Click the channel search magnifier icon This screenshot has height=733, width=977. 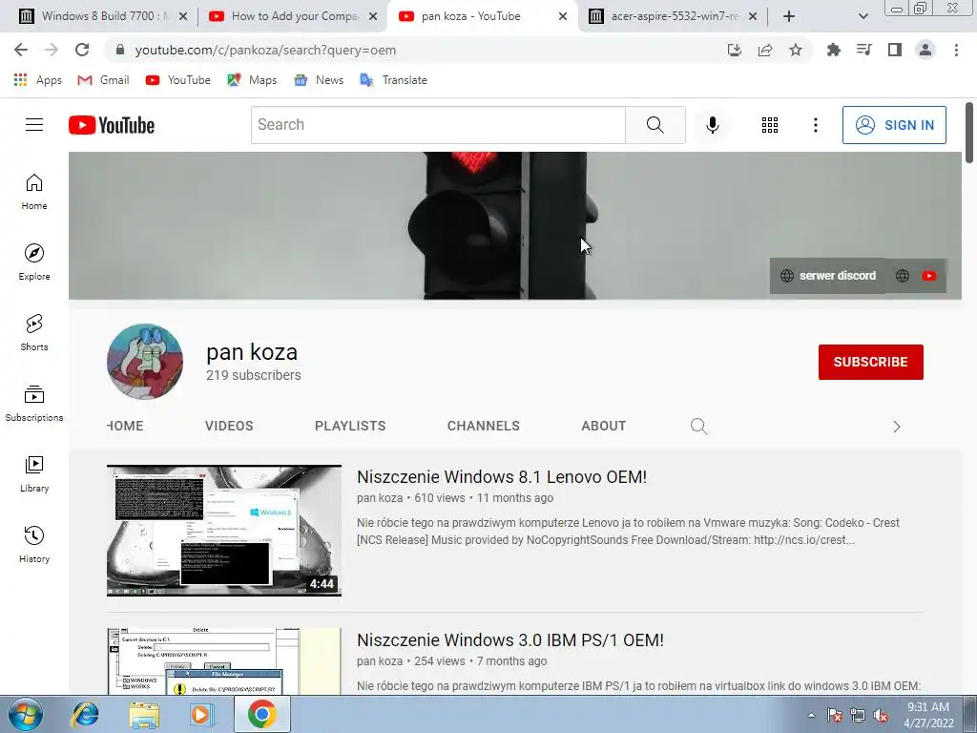[x=698, y=427]
